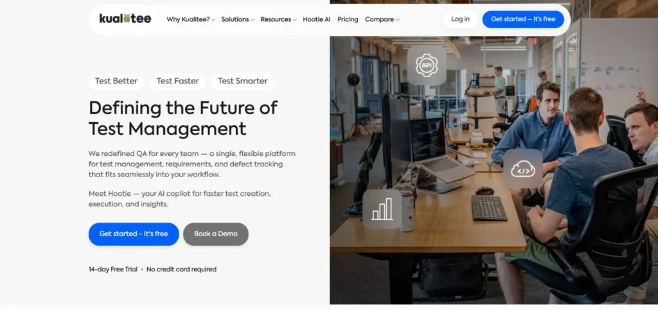The height and width of the screenshot is (310, 658).
Task: Open the Compare dropdown
Action: point(382,19)
